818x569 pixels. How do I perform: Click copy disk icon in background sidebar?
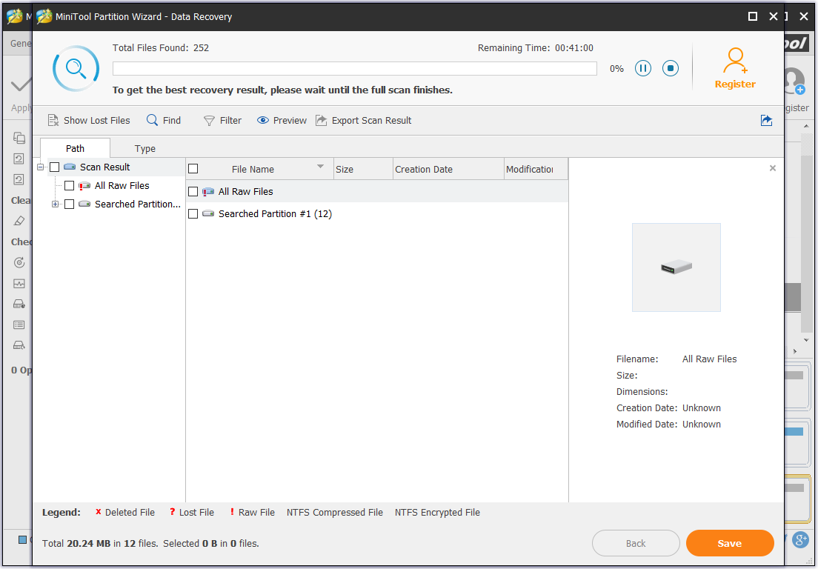pyautogui.click(x=19, y=138)
